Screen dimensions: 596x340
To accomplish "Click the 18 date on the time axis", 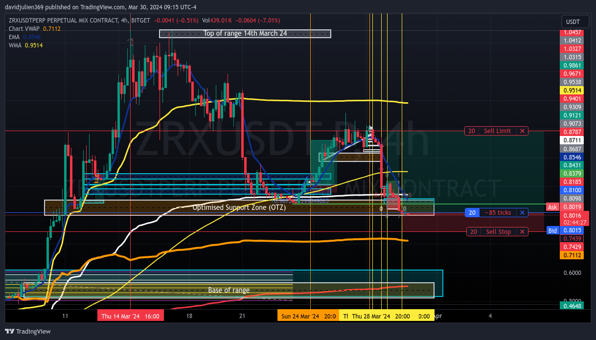I will pos(189,316).
